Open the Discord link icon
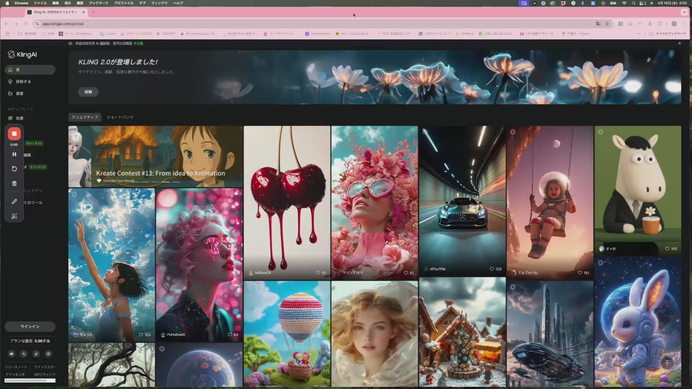Viewport: 692px width, 389px height. pyautogui.click(x=11, y=354)
